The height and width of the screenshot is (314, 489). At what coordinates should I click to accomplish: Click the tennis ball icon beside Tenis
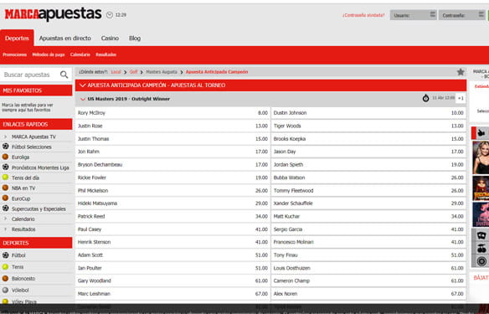click(5, 266)
